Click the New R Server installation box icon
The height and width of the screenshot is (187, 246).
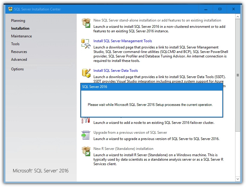86,151
